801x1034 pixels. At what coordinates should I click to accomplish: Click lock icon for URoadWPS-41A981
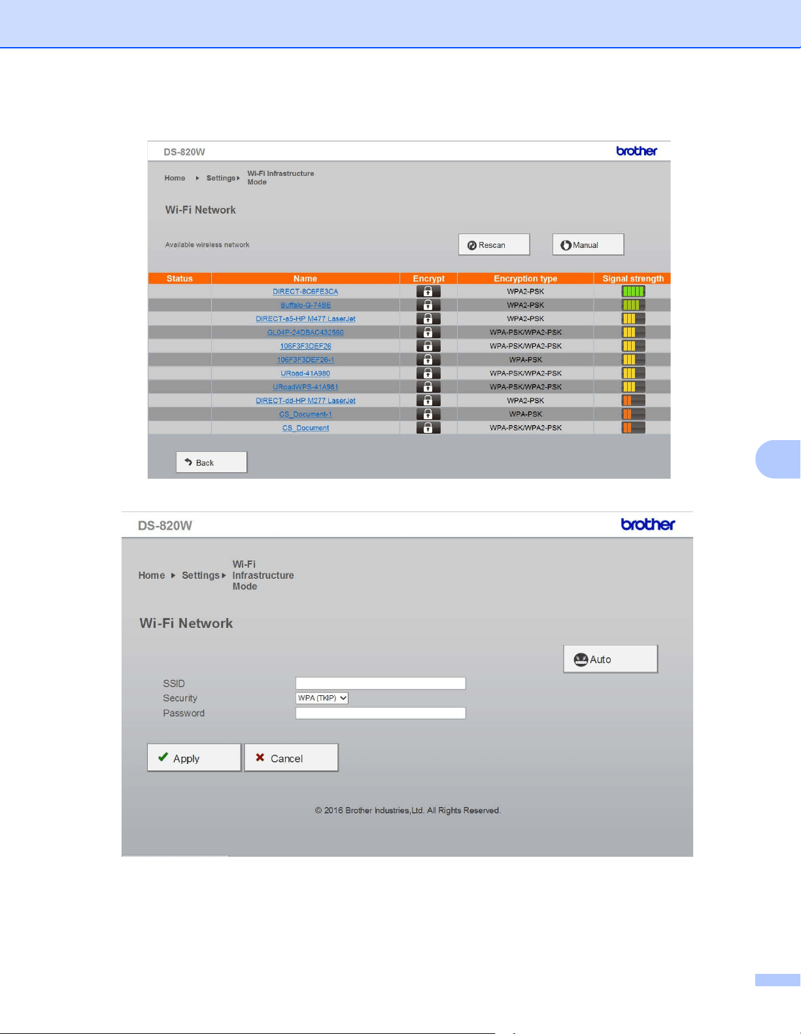pos(428,387)
